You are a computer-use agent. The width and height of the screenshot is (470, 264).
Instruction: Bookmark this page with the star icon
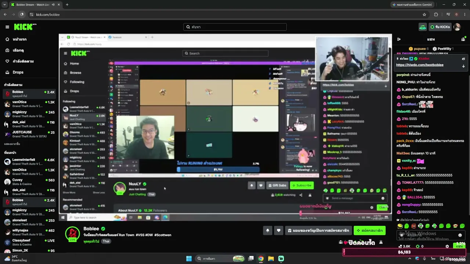point(424,14)
